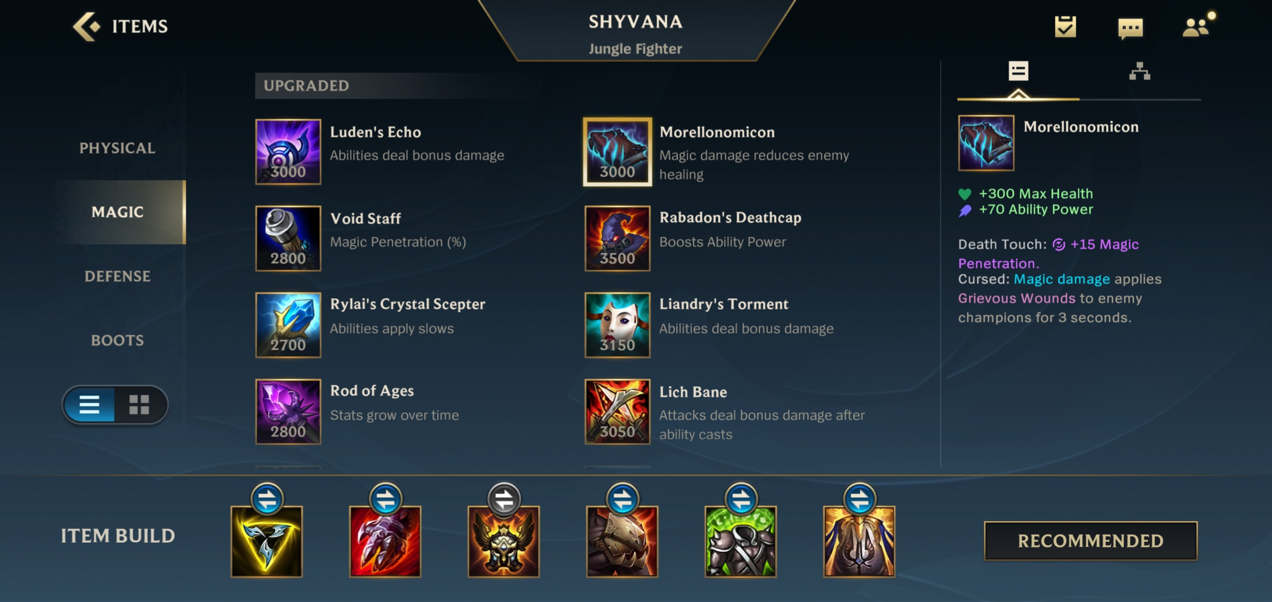
Task: Swap the third build slot item
Action: point(504,499)
